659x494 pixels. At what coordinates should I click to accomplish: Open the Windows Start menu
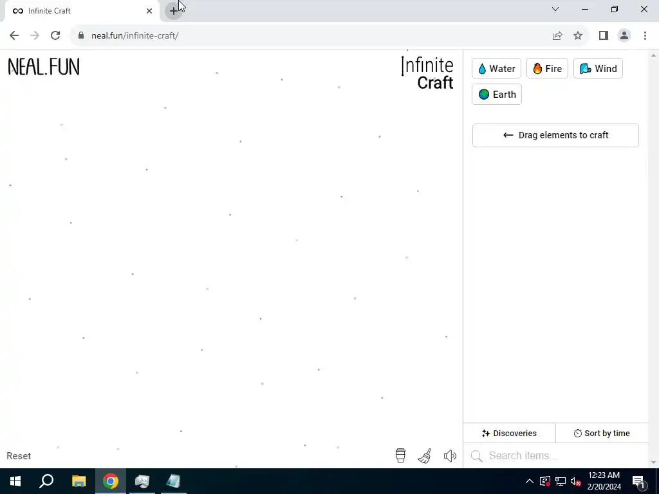tap(15, 481)
